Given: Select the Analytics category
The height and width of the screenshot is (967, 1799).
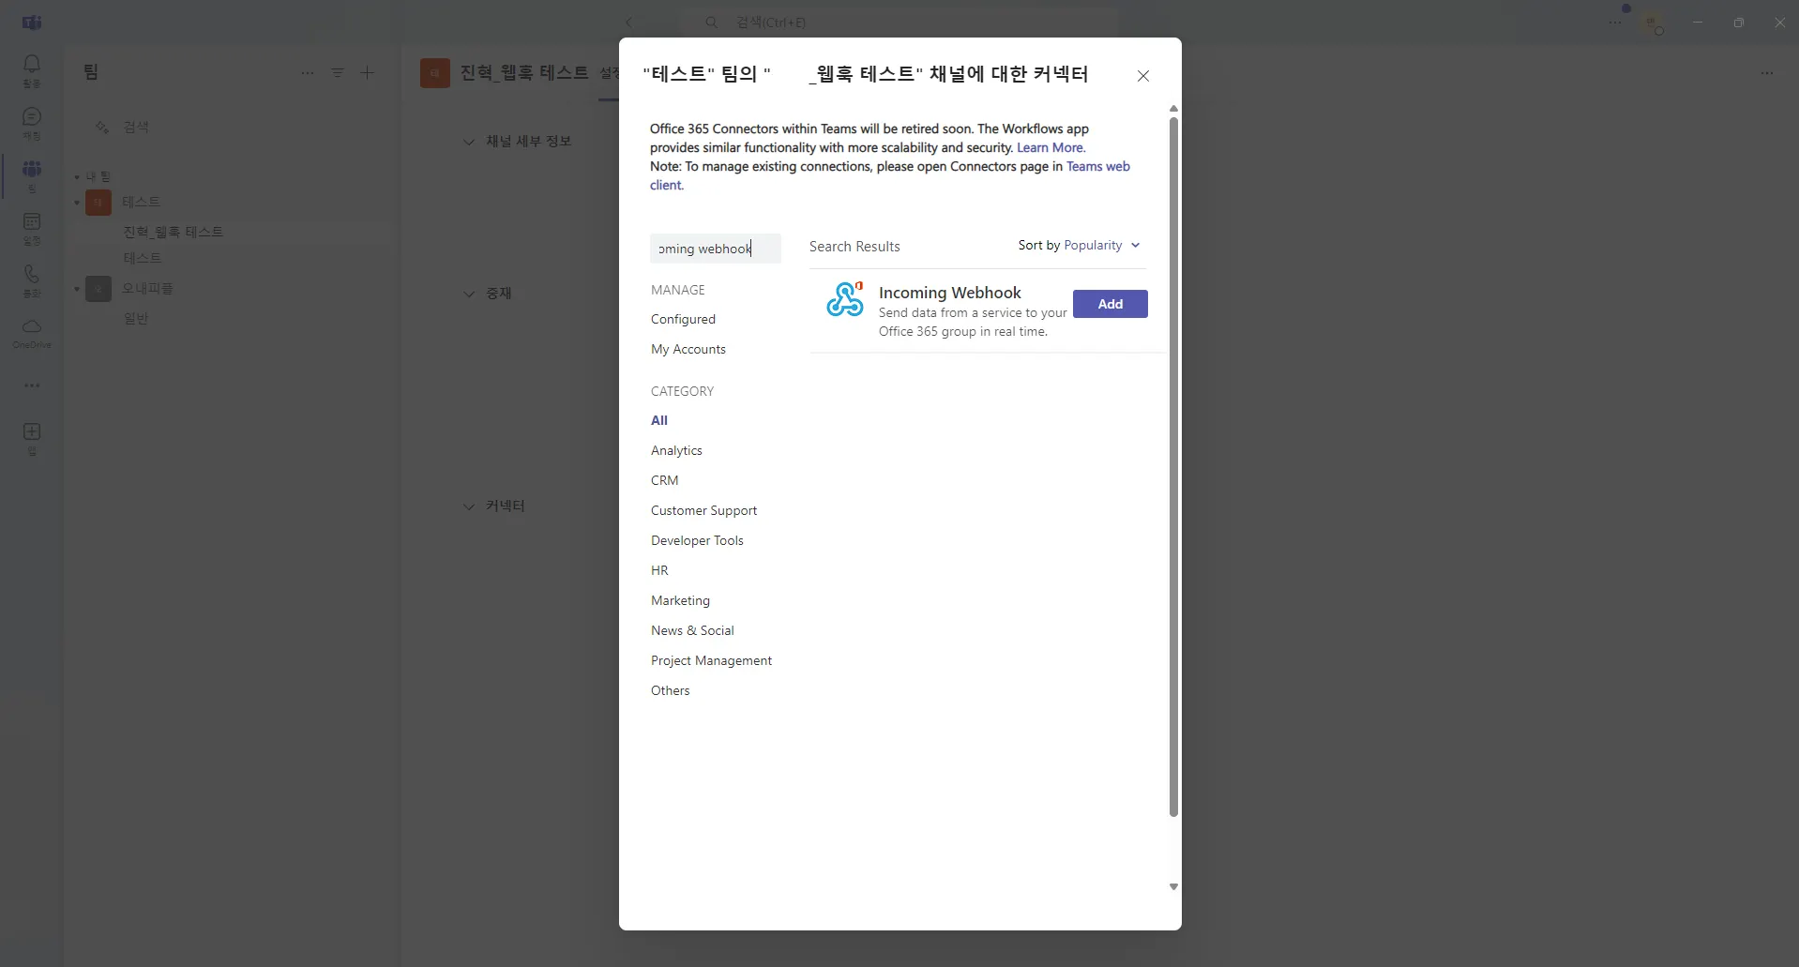Looking at the screenshot, I should [676, 451].
